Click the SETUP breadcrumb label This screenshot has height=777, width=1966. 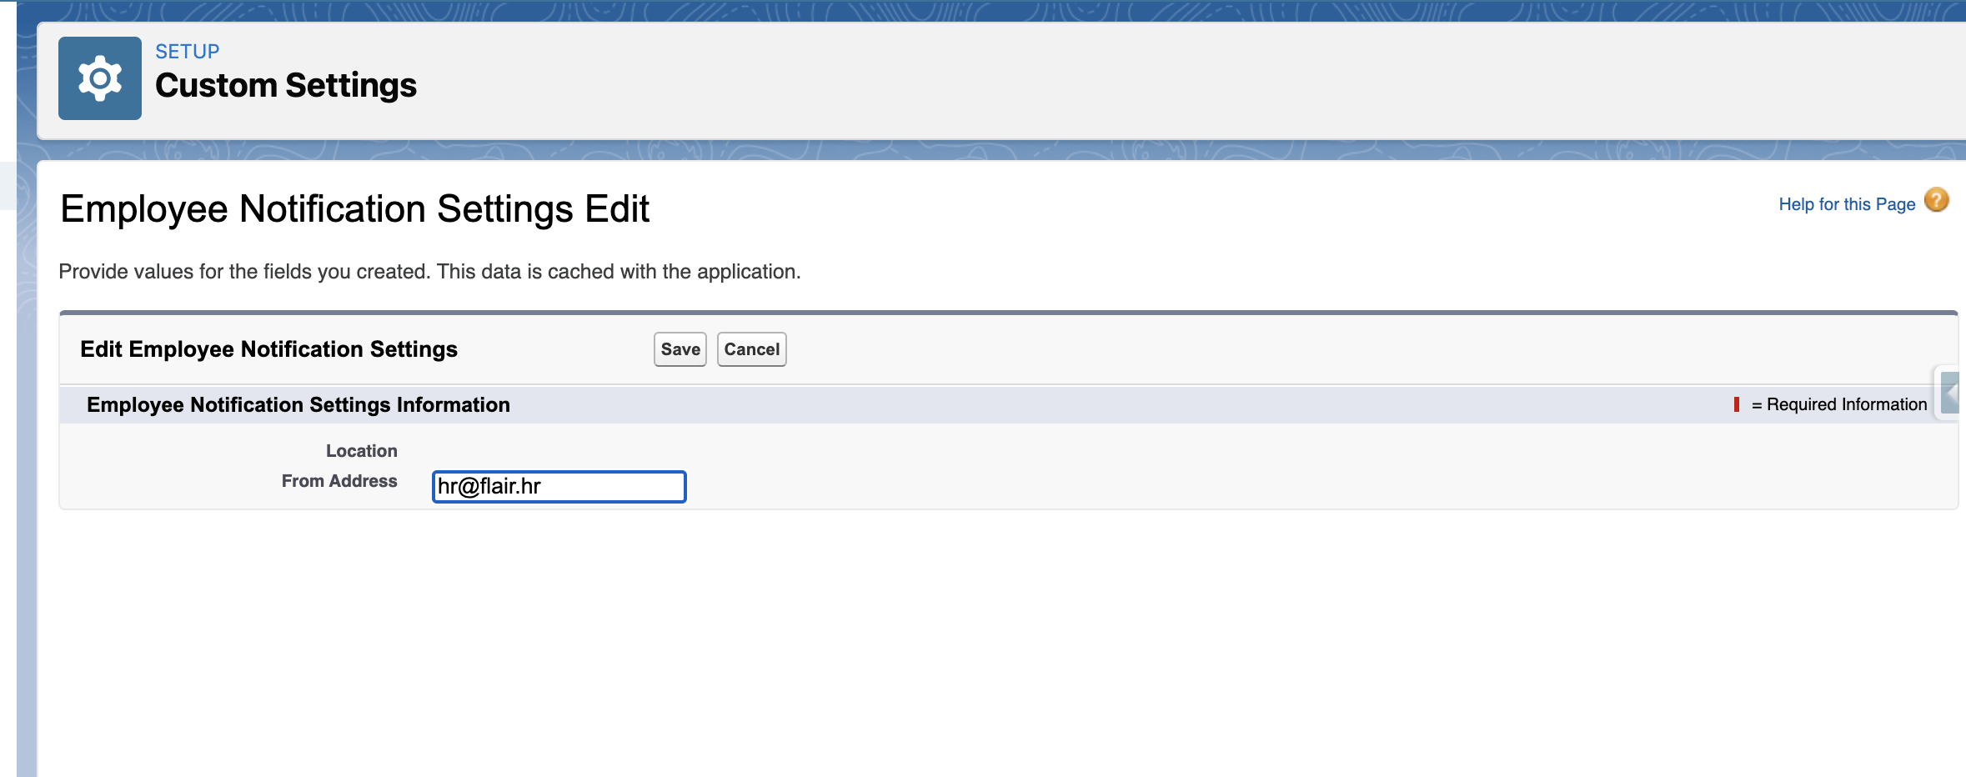[188, 52]
